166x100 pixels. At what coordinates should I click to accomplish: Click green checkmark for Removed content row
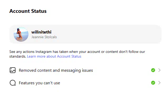(153, 70)
